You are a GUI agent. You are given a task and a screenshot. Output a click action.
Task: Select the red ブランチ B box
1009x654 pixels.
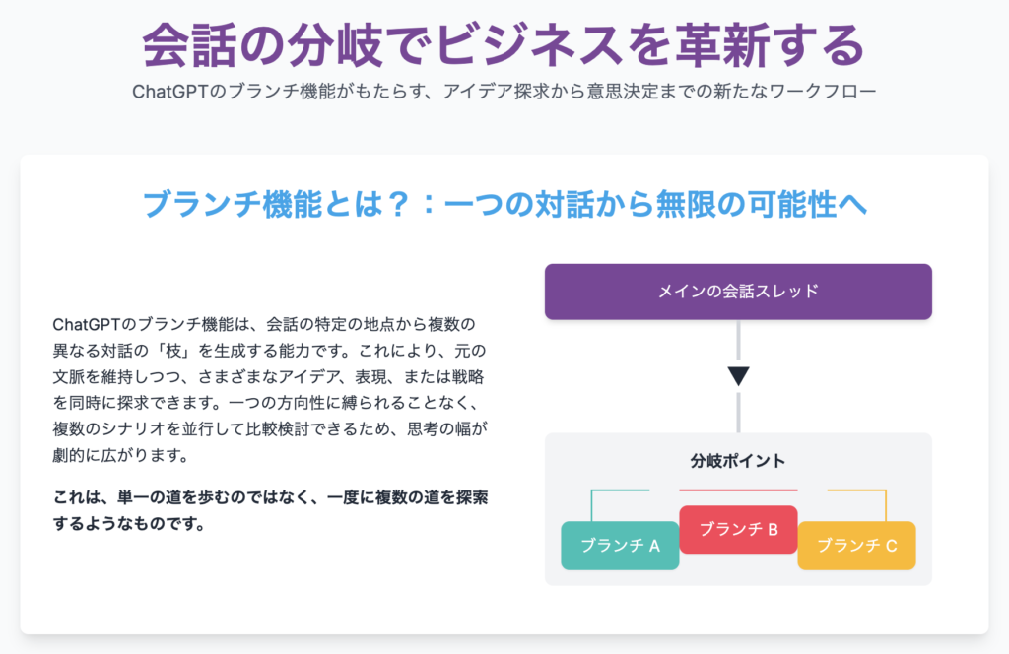[738, 530]
